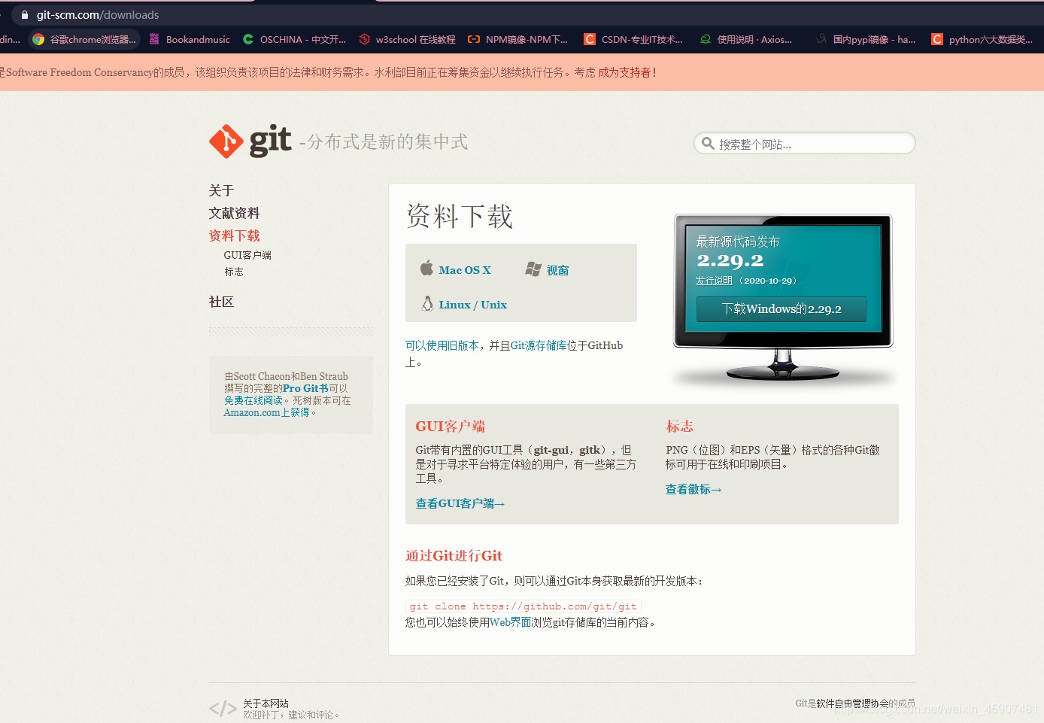Select the 资料下载 sidebar entry
Image resolution: width=1044 pixels, height=723 pixels.
point(234,235)
